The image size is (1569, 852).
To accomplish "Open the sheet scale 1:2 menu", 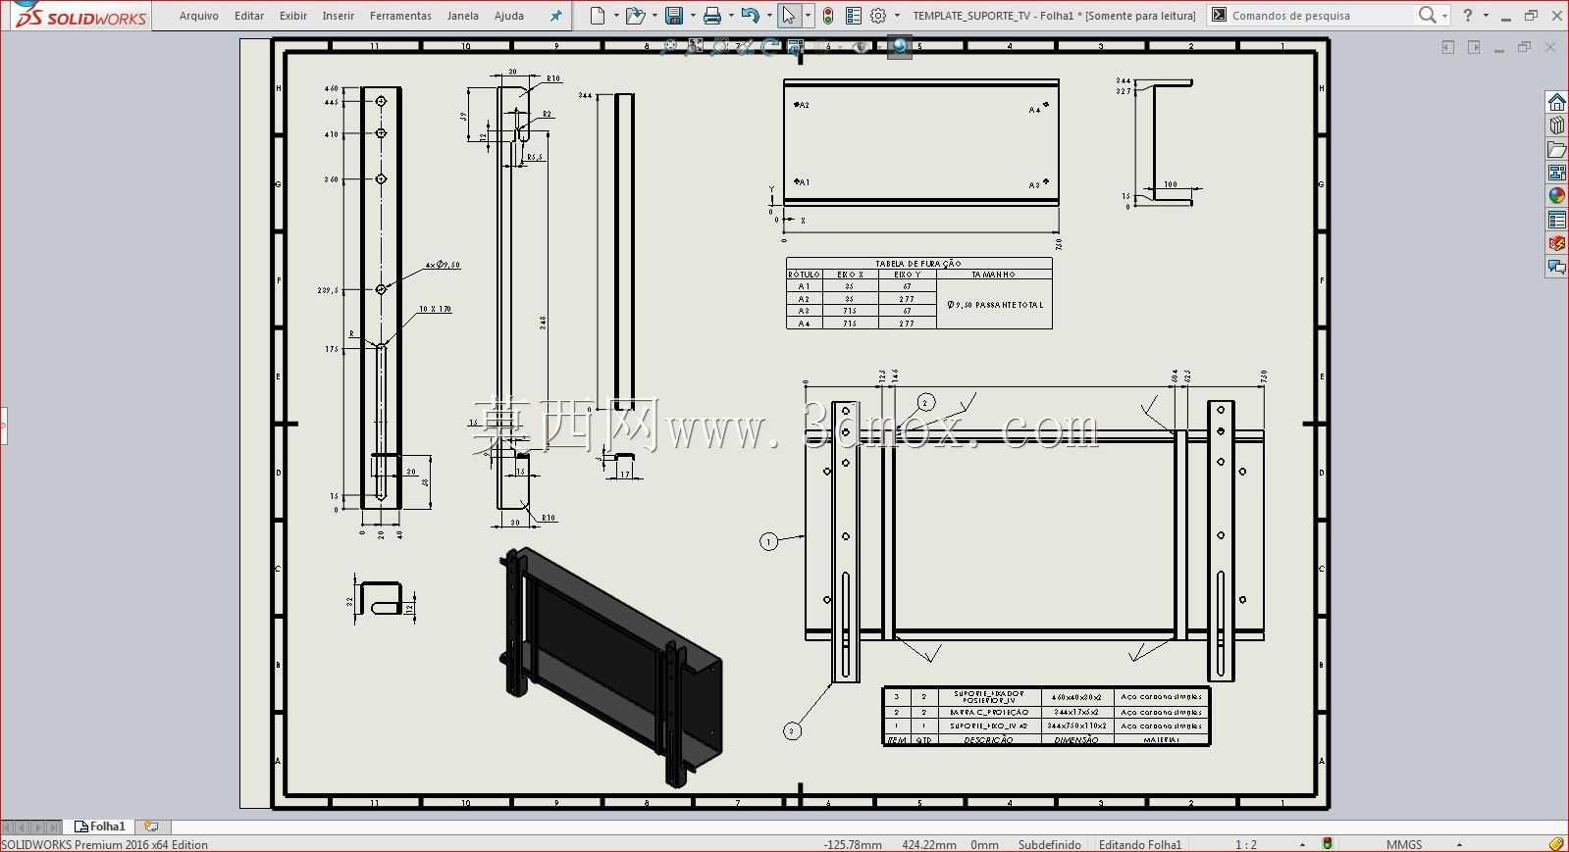I will tap(1246, 844).
